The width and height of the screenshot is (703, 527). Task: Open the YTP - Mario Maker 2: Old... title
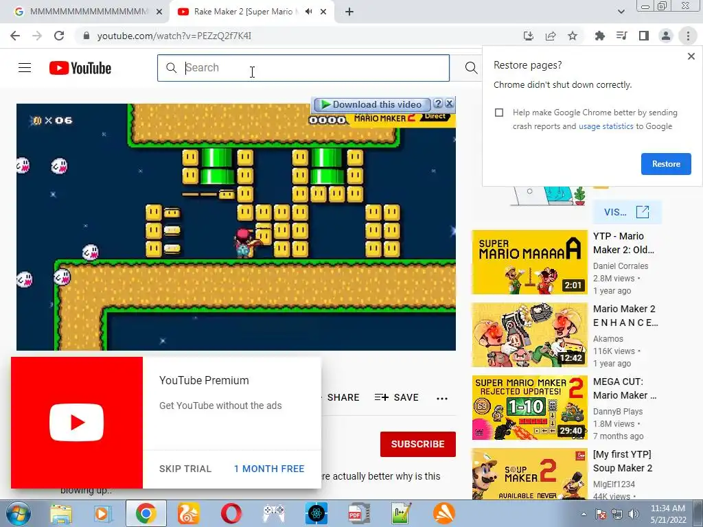pos(623,243)
